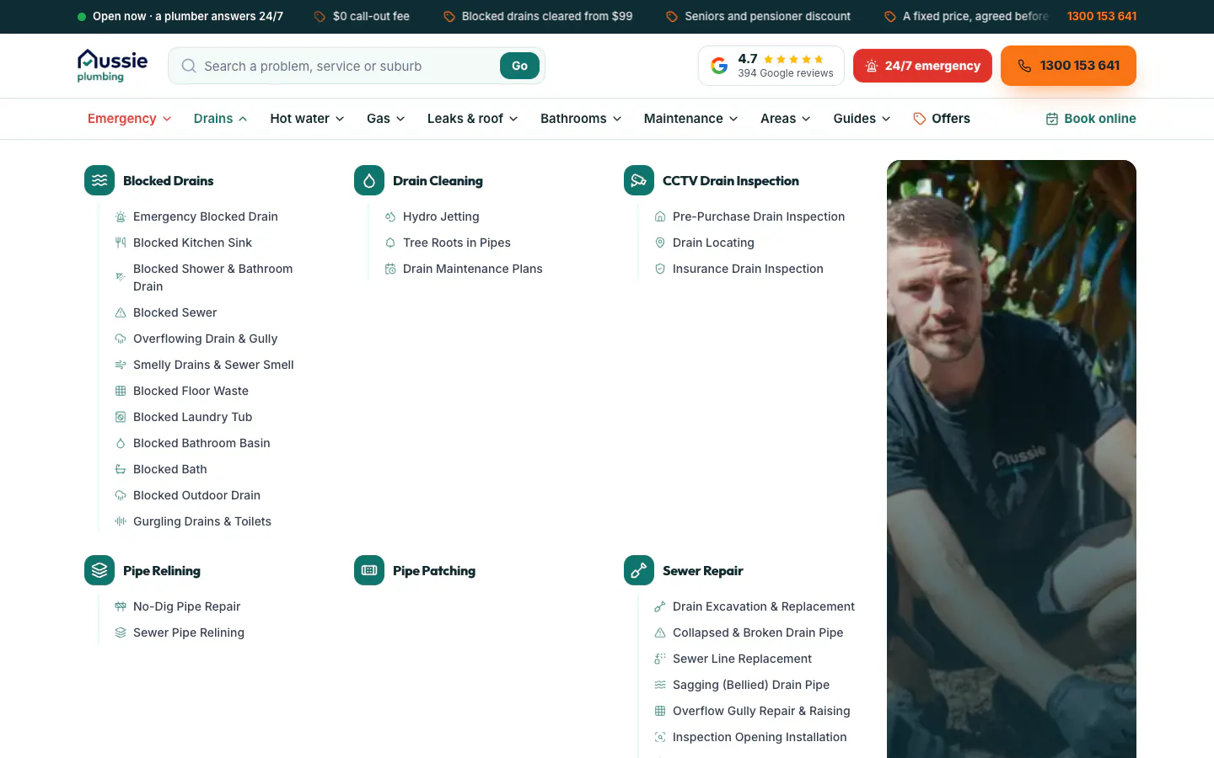Click the Pipe Patching category icon
This screenshot has width=1214, height=758.
tap(369, 570)
